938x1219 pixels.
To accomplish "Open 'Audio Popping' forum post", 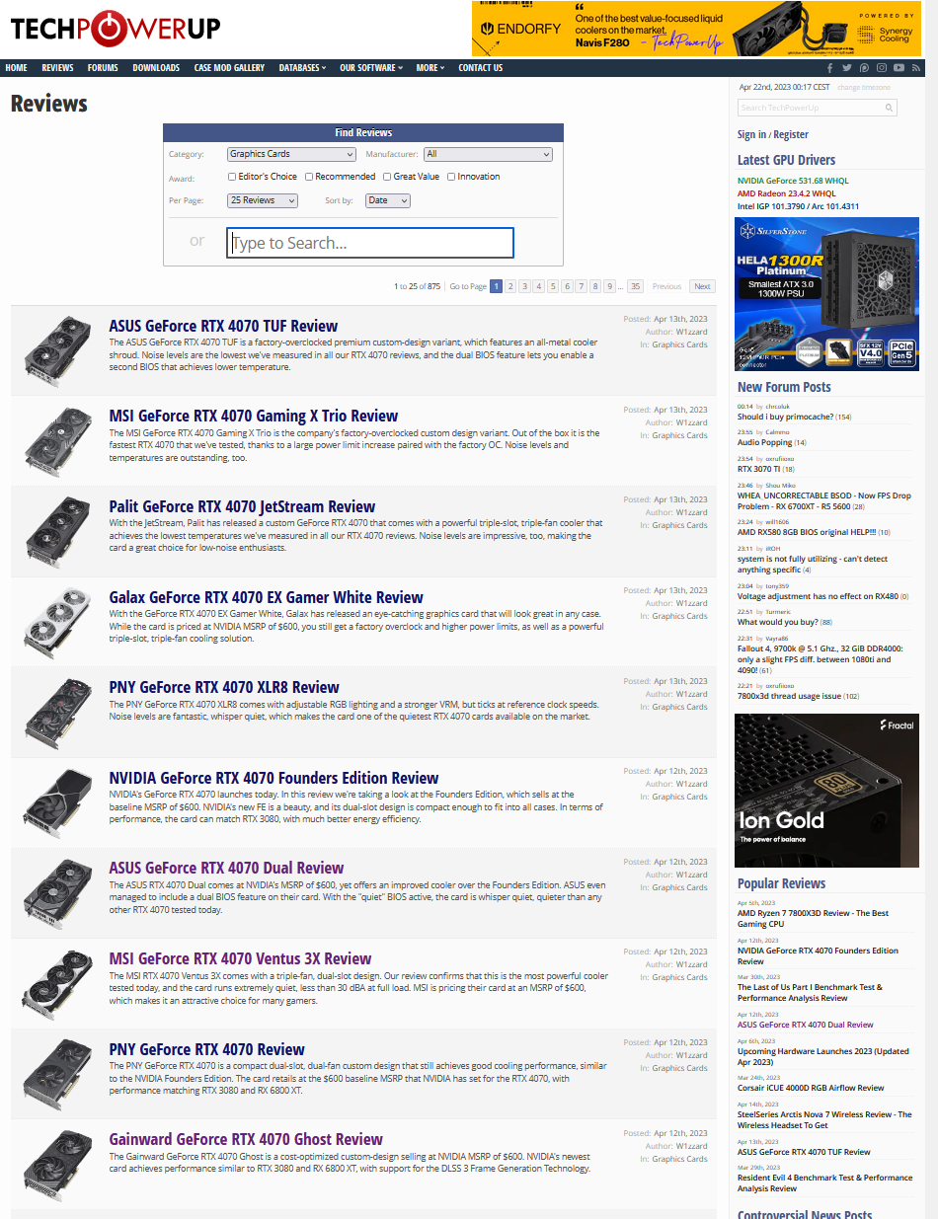I will 764,442.
